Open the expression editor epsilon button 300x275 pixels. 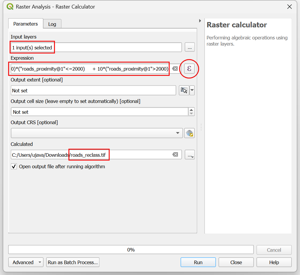click(x=189, y=69)
